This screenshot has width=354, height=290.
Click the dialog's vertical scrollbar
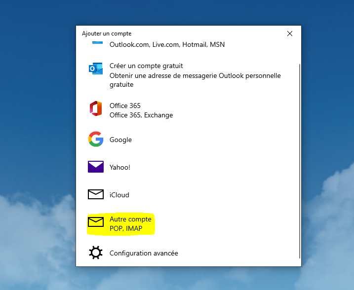tap(300, 161)
